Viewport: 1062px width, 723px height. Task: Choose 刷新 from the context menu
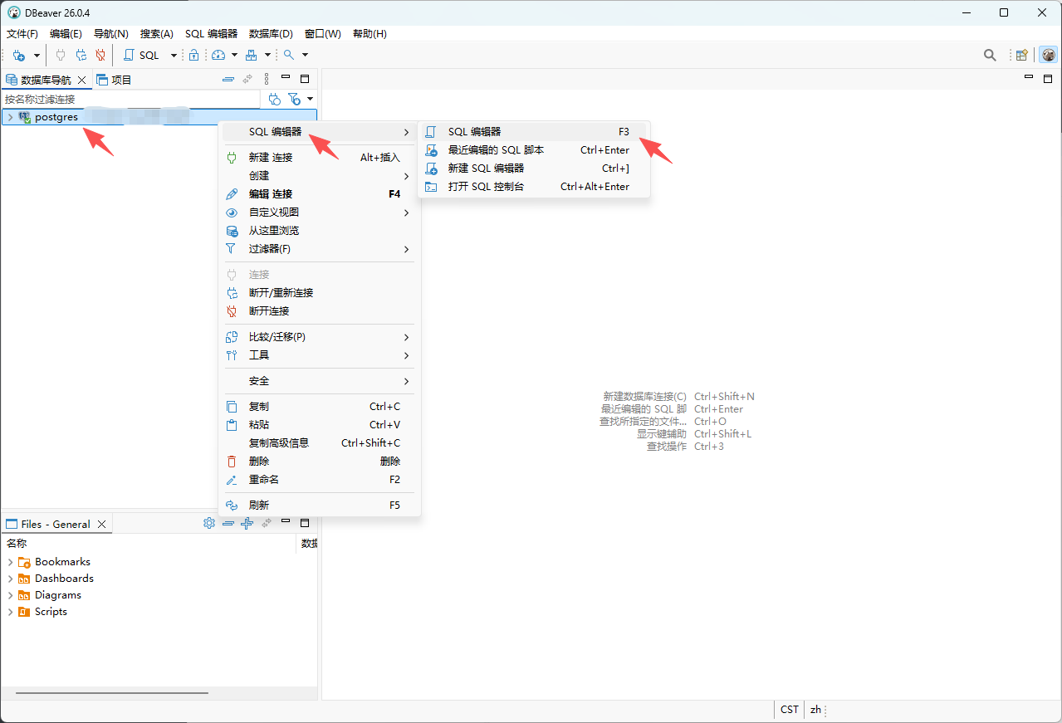[x=320, y=506]
